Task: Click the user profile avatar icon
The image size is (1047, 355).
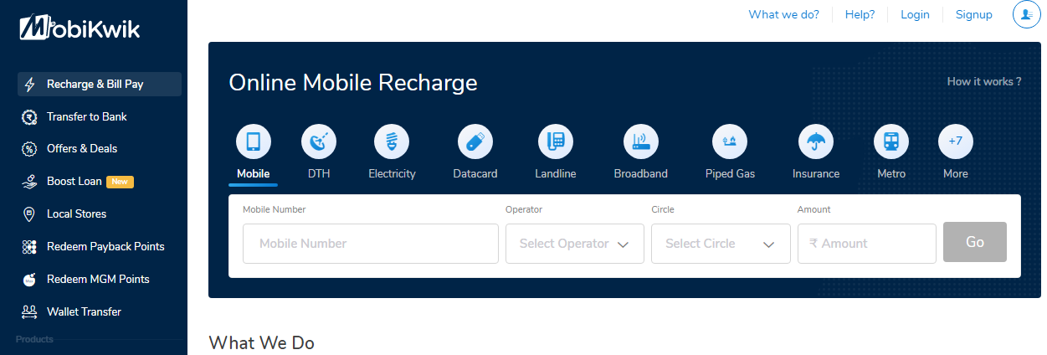Action: tap(1026, 14)
